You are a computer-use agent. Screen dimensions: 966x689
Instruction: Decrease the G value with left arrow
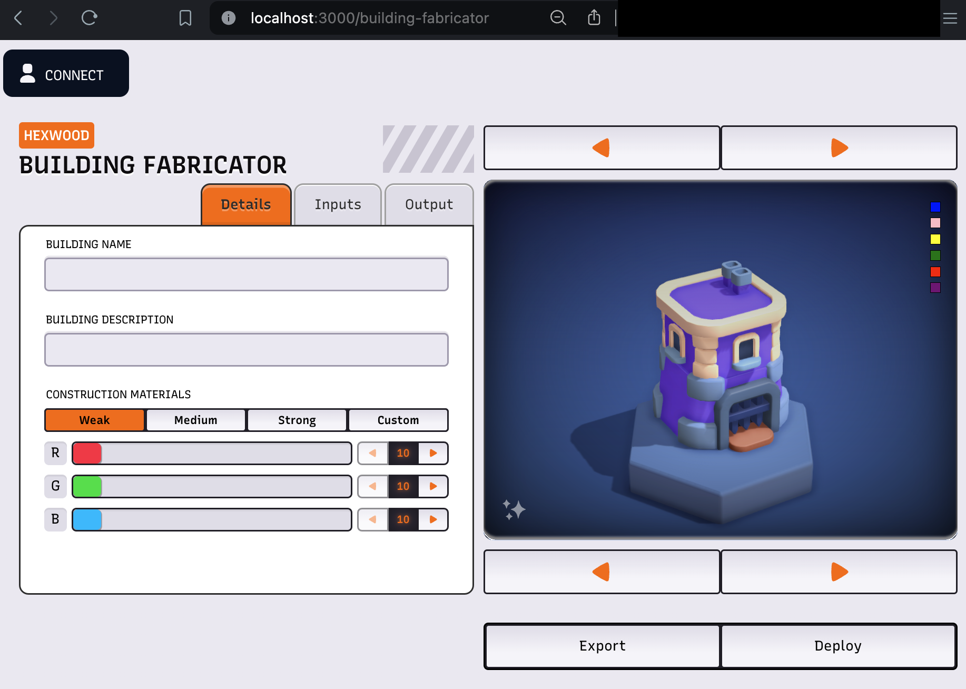coord(373,486)
